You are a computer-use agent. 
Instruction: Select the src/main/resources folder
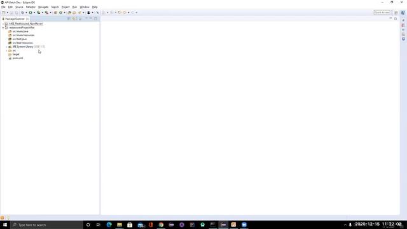pyautogui.click(x=24, y=35)
